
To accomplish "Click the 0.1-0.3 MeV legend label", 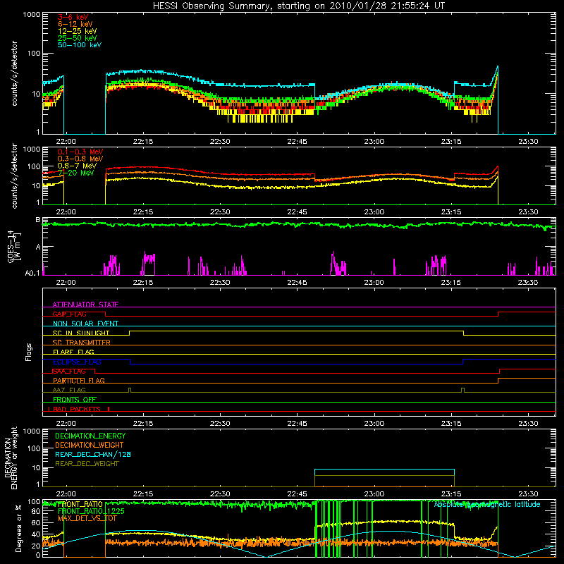I will (80, 152).
